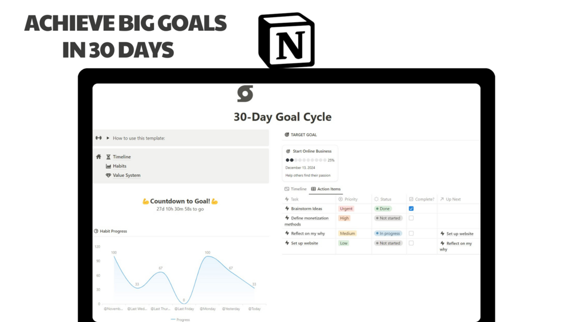Viewport: 573px width, 322px height.
Task: Click the target icon beside TARGET GOAL
Action: pos(287,134)
